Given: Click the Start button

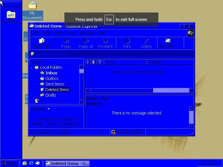Looking at the screenshot, I should [x=9, y=163].
